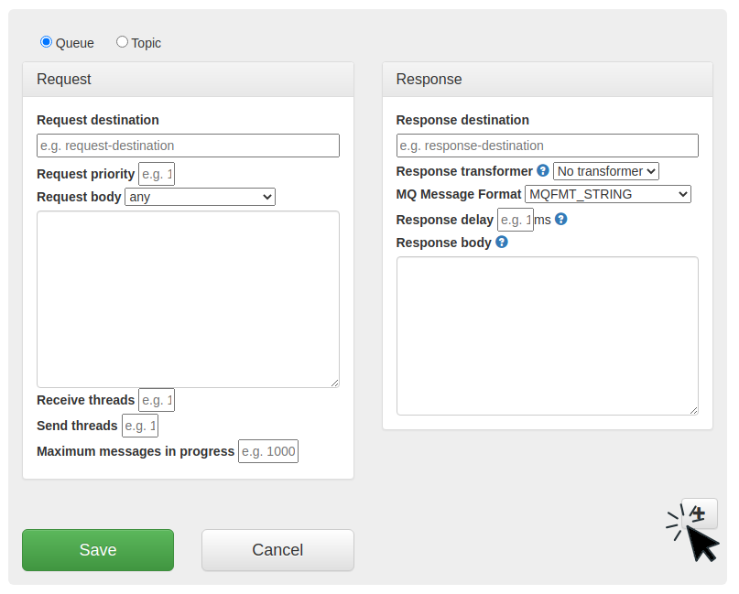Open the MQ Message Format dropdown
The width and height of the screenshot is (739, 594).
609,193
